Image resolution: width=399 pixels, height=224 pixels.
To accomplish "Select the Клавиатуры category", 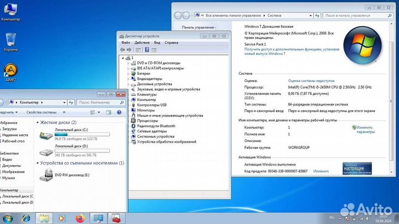I will [147, 94].
